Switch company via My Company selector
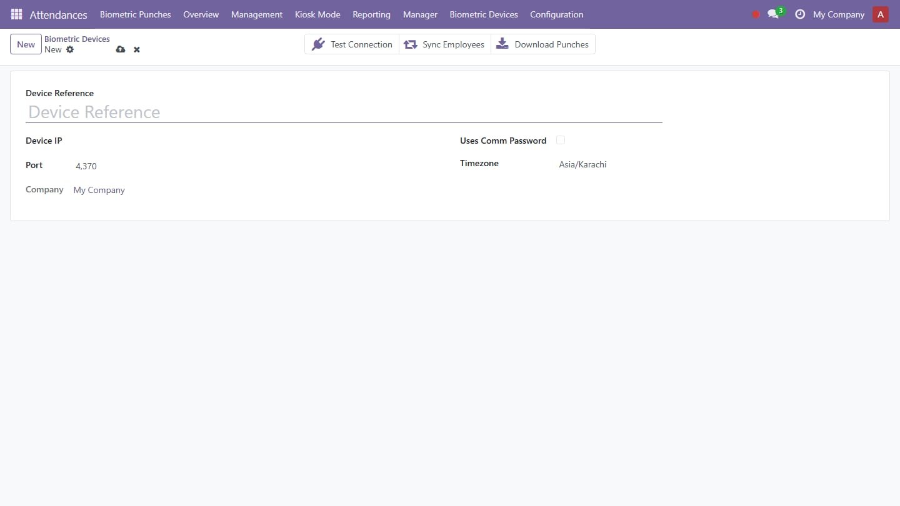The image size is (900, 506). [x=839, y=14]
